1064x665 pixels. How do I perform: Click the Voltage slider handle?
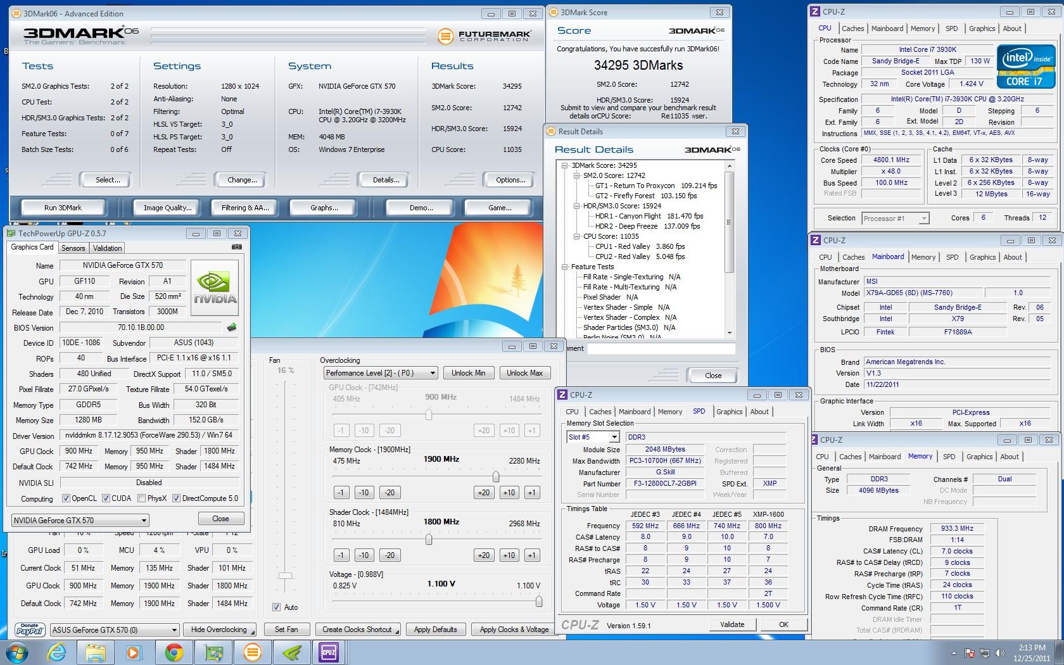[x=539, y=602]
